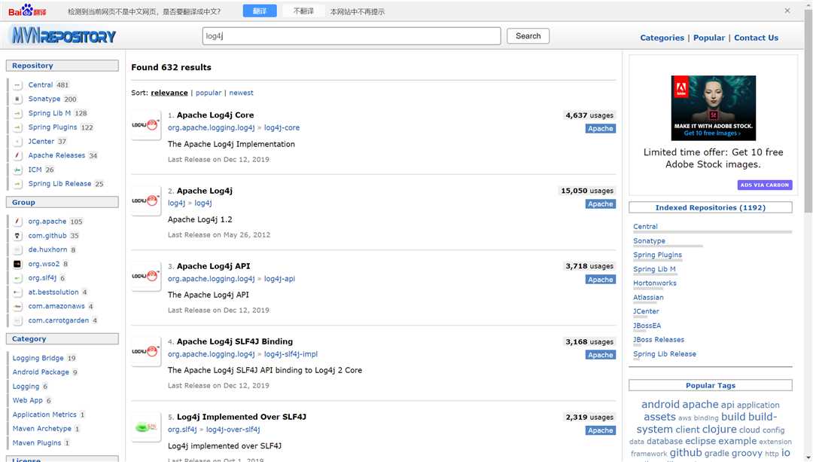Image resolution: width=813 pixels, height=462 pixels.
Task: Click the eclipse popular tag
Action: tap(700, 441)
